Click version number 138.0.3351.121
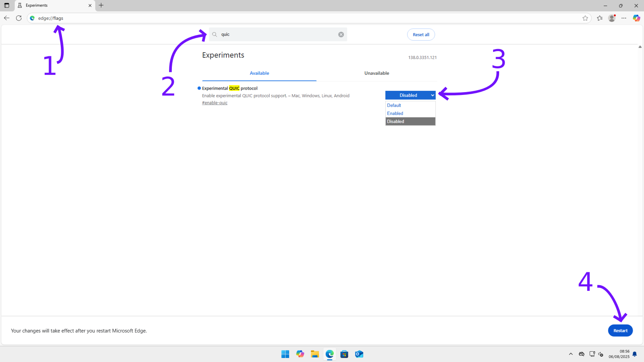 [x=422, y=58]
